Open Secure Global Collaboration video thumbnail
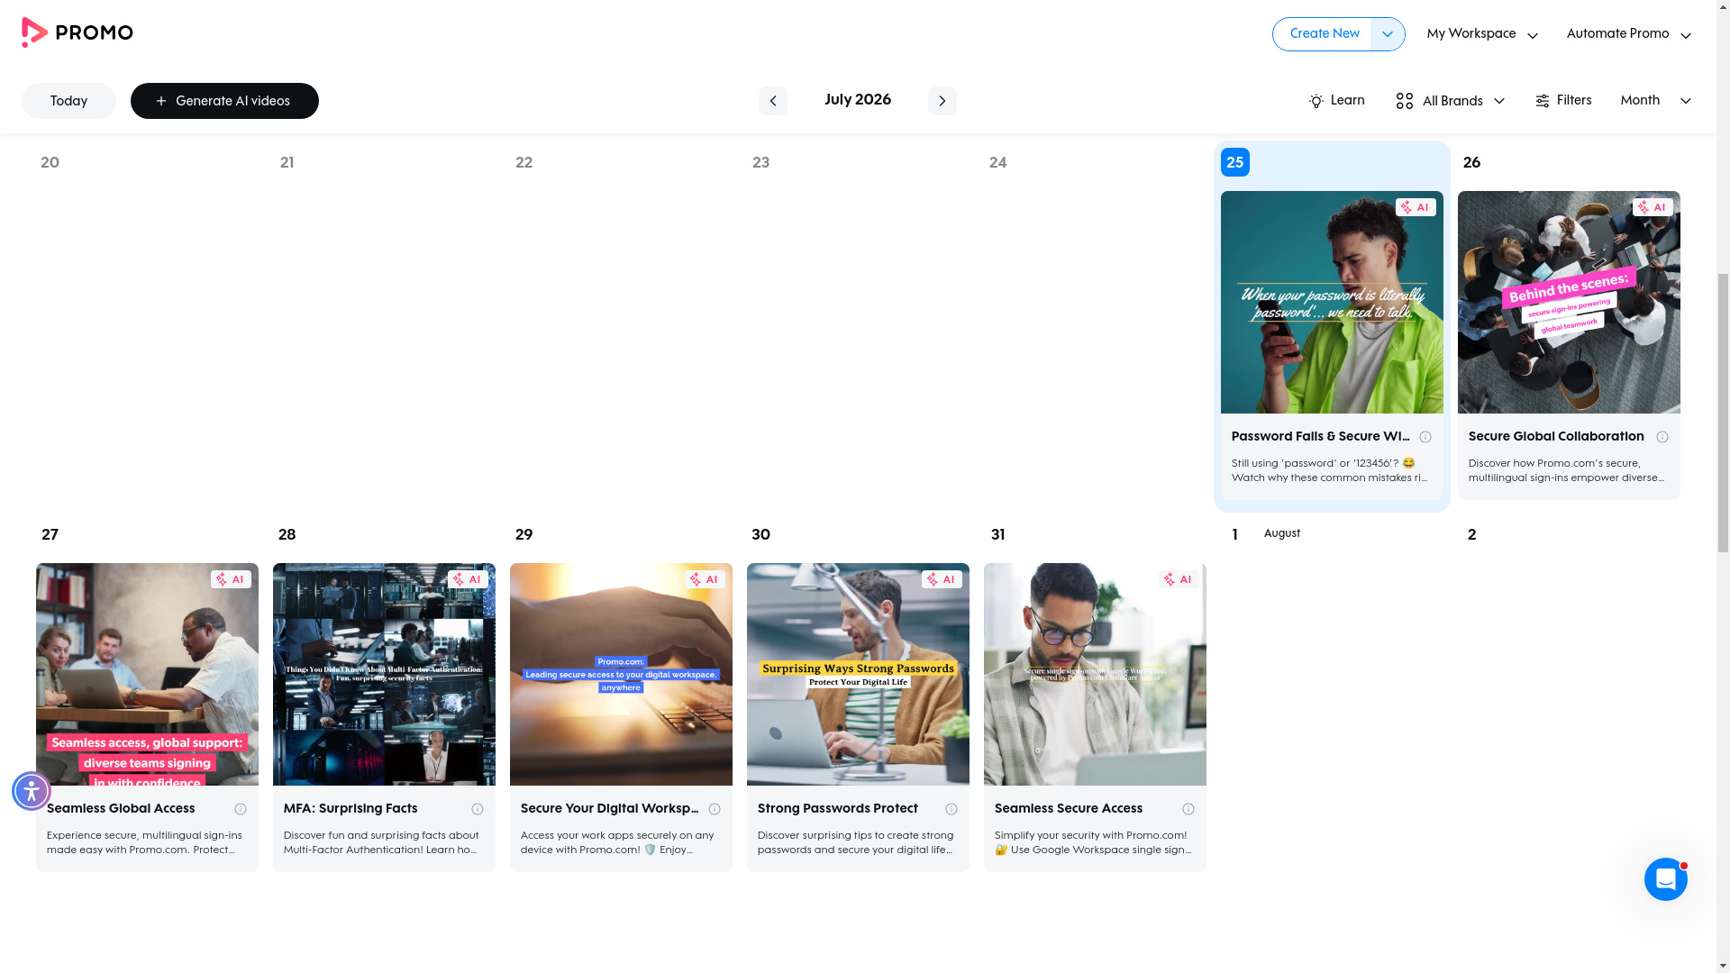 click(1569, 303)
